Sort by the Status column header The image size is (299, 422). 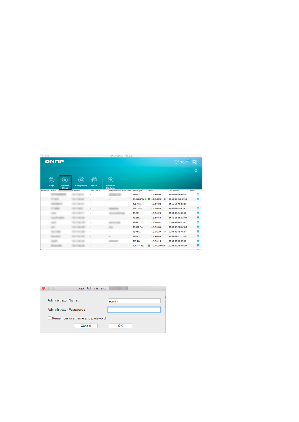pos(193,191)
